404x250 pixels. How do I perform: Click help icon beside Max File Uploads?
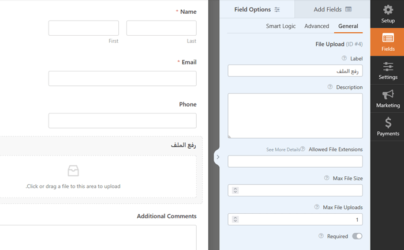pyautogui.click(x=317, y=207)
